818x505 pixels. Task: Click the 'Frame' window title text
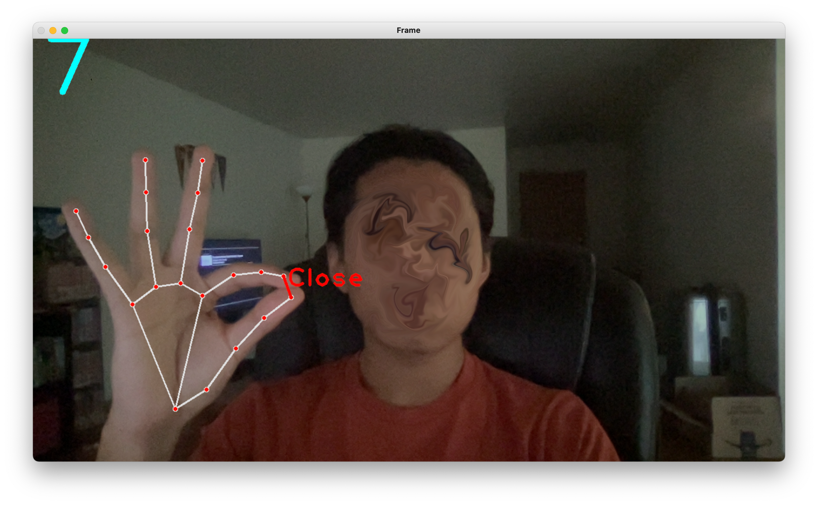pos(408,30)
